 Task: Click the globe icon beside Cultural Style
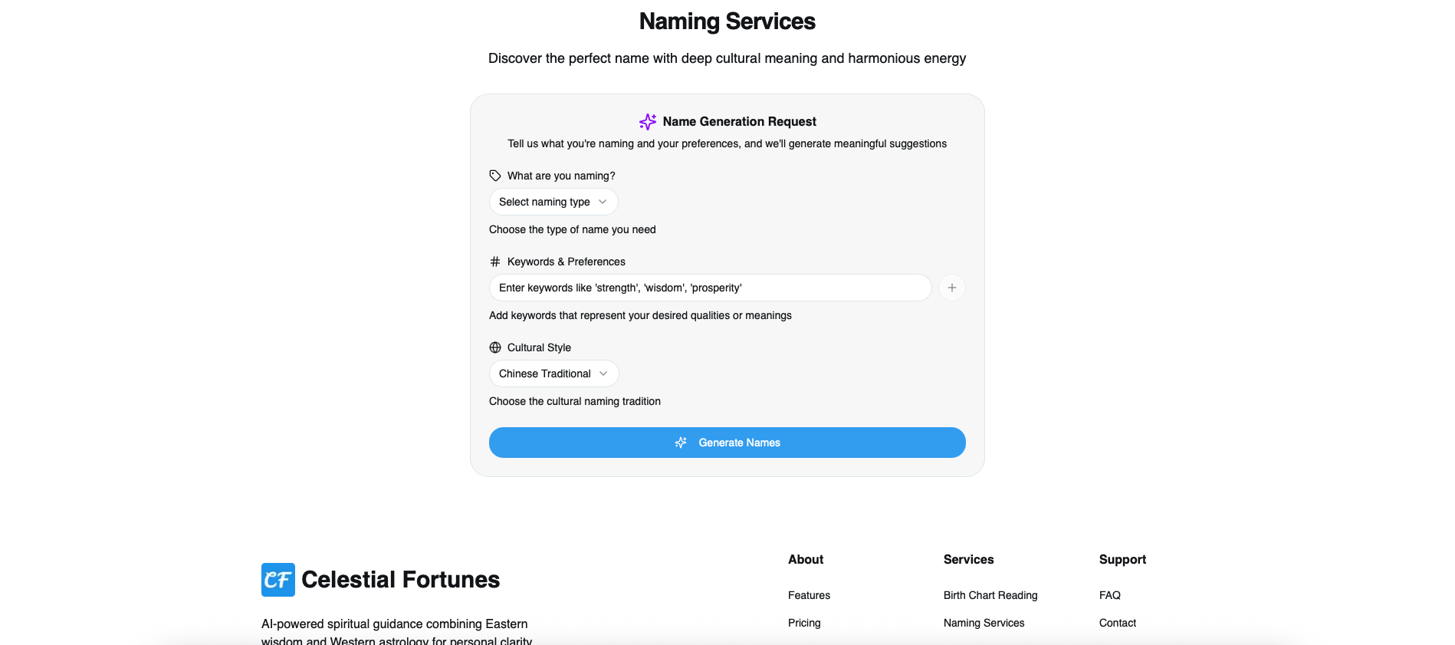(495, 347)
